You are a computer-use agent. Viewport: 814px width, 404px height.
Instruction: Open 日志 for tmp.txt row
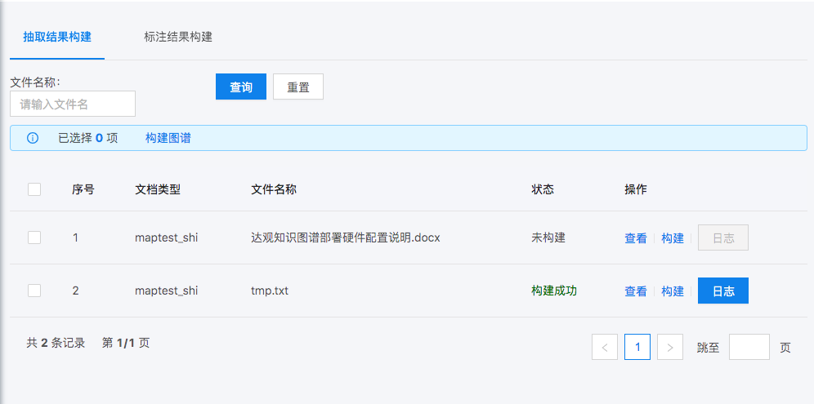(x=723, y=291)
